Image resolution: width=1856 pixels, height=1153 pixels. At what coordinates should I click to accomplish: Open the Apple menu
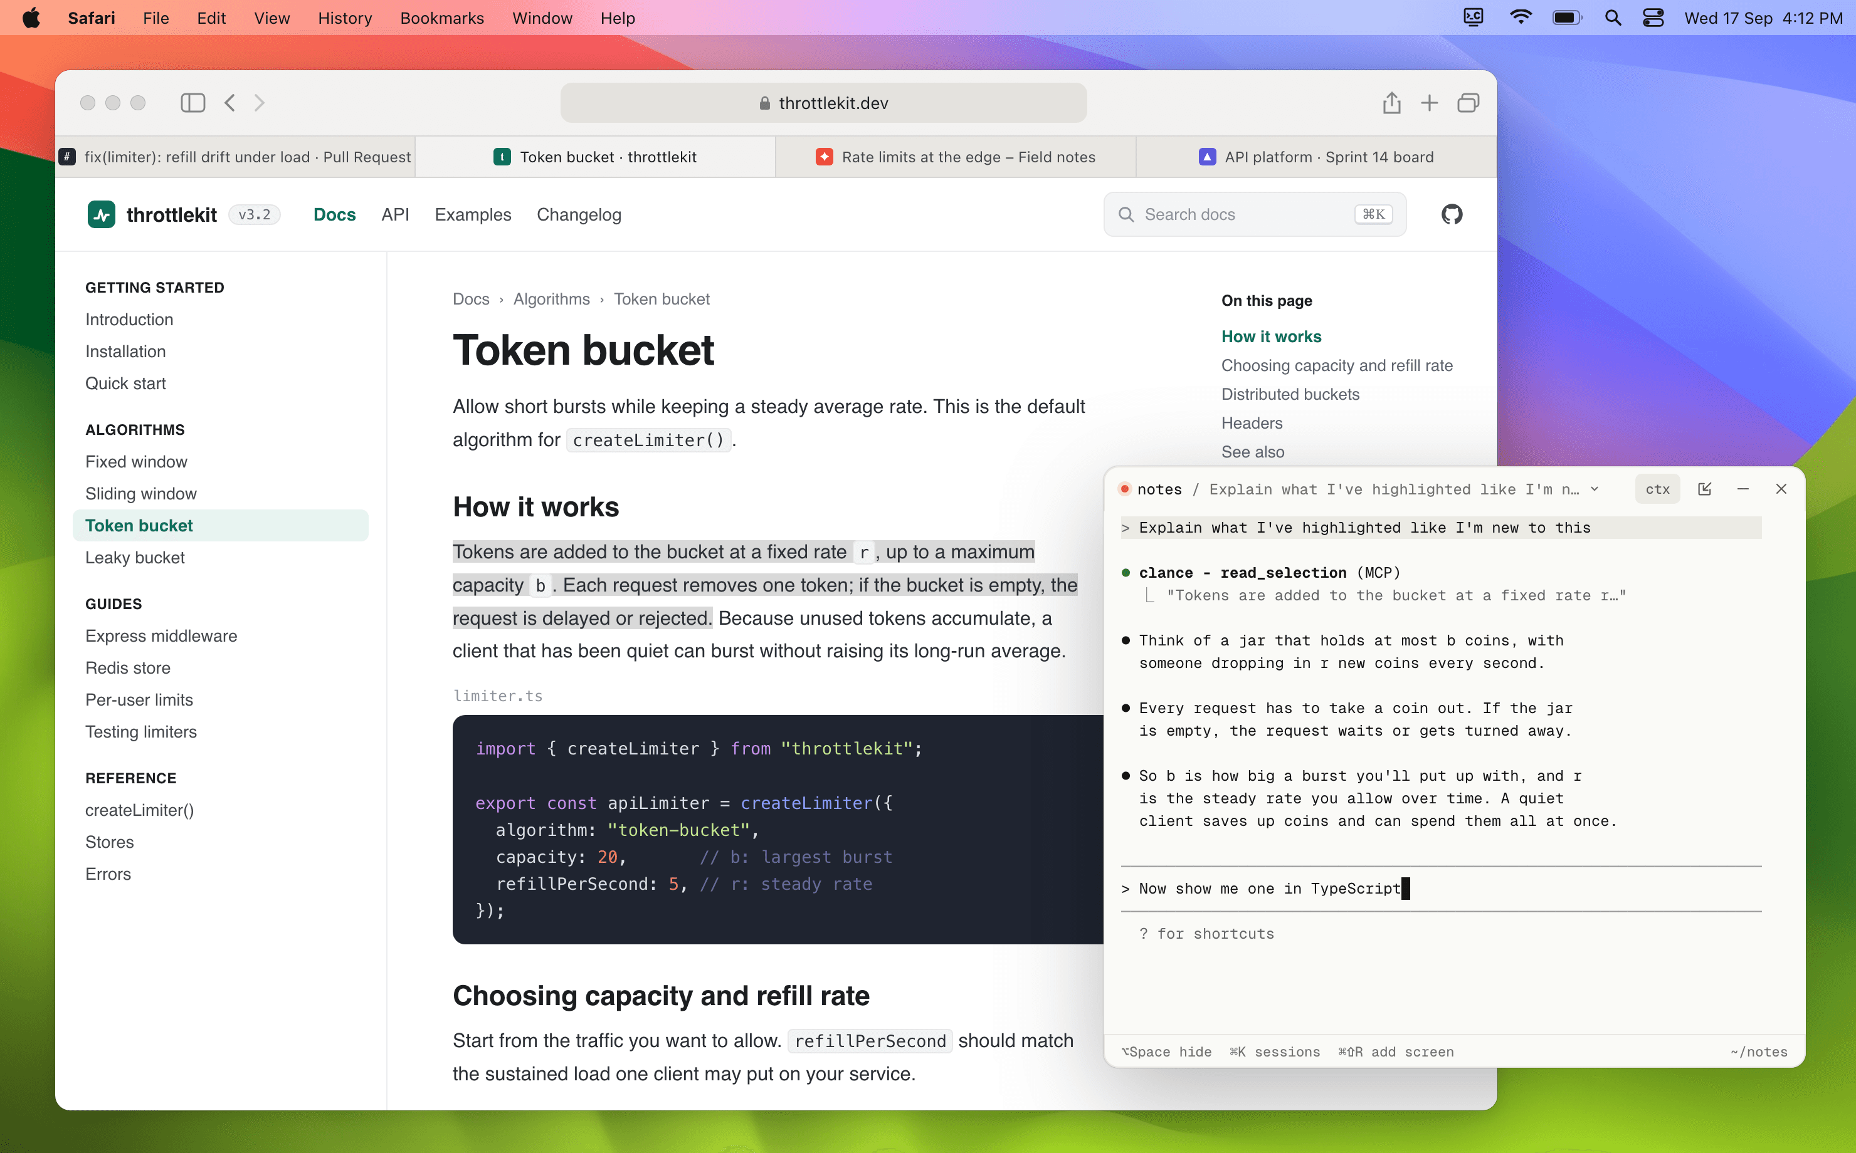[31, 18]
